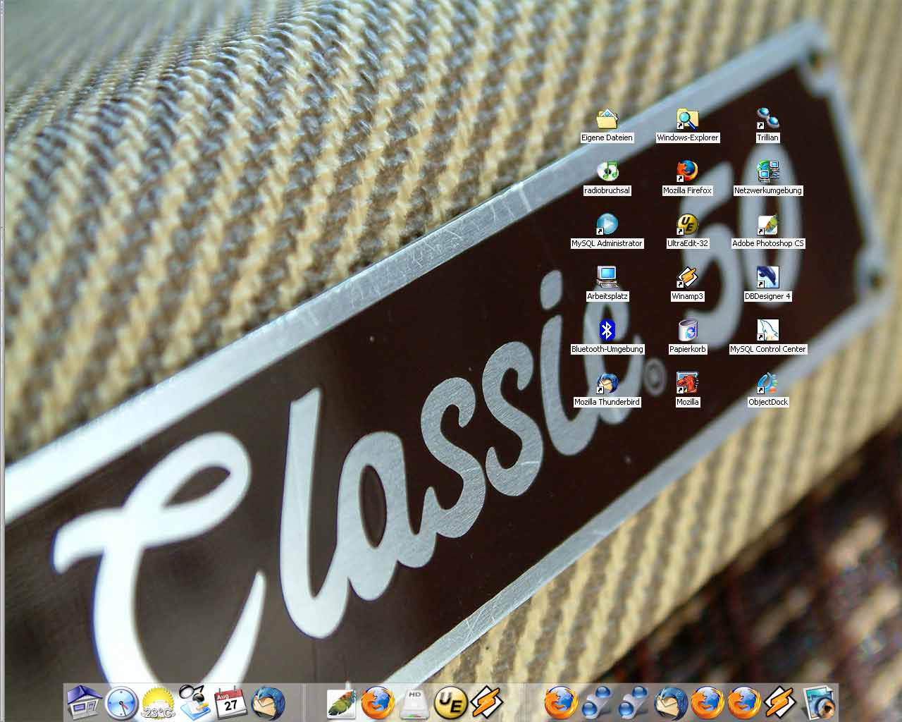902x722 pixels.
Task: Click dock Winamp icon beside UltraEdit
Action: tap(487, 702)
